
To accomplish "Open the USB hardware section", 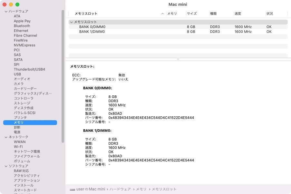I will 17,74.
